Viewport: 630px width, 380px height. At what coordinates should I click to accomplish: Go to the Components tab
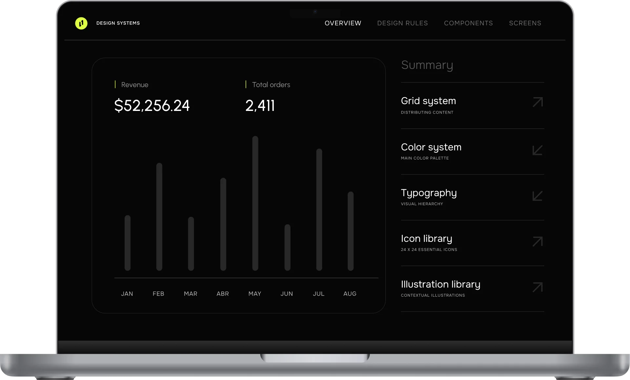pyautogui.click(x=468, y=23)
